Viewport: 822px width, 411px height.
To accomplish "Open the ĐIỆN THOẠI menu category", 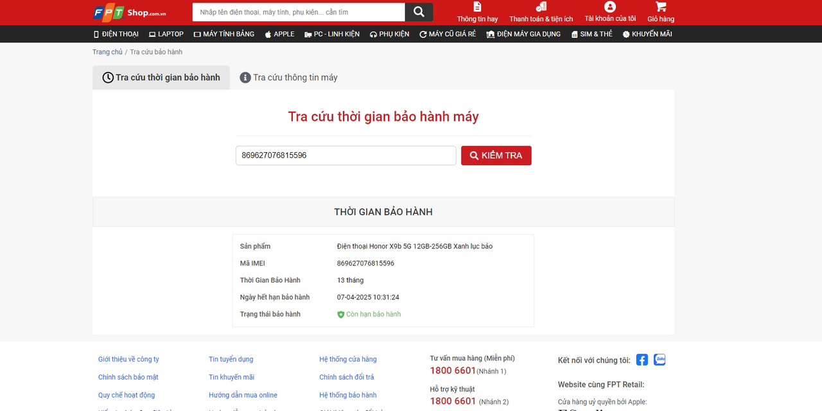I will (116, 34).
